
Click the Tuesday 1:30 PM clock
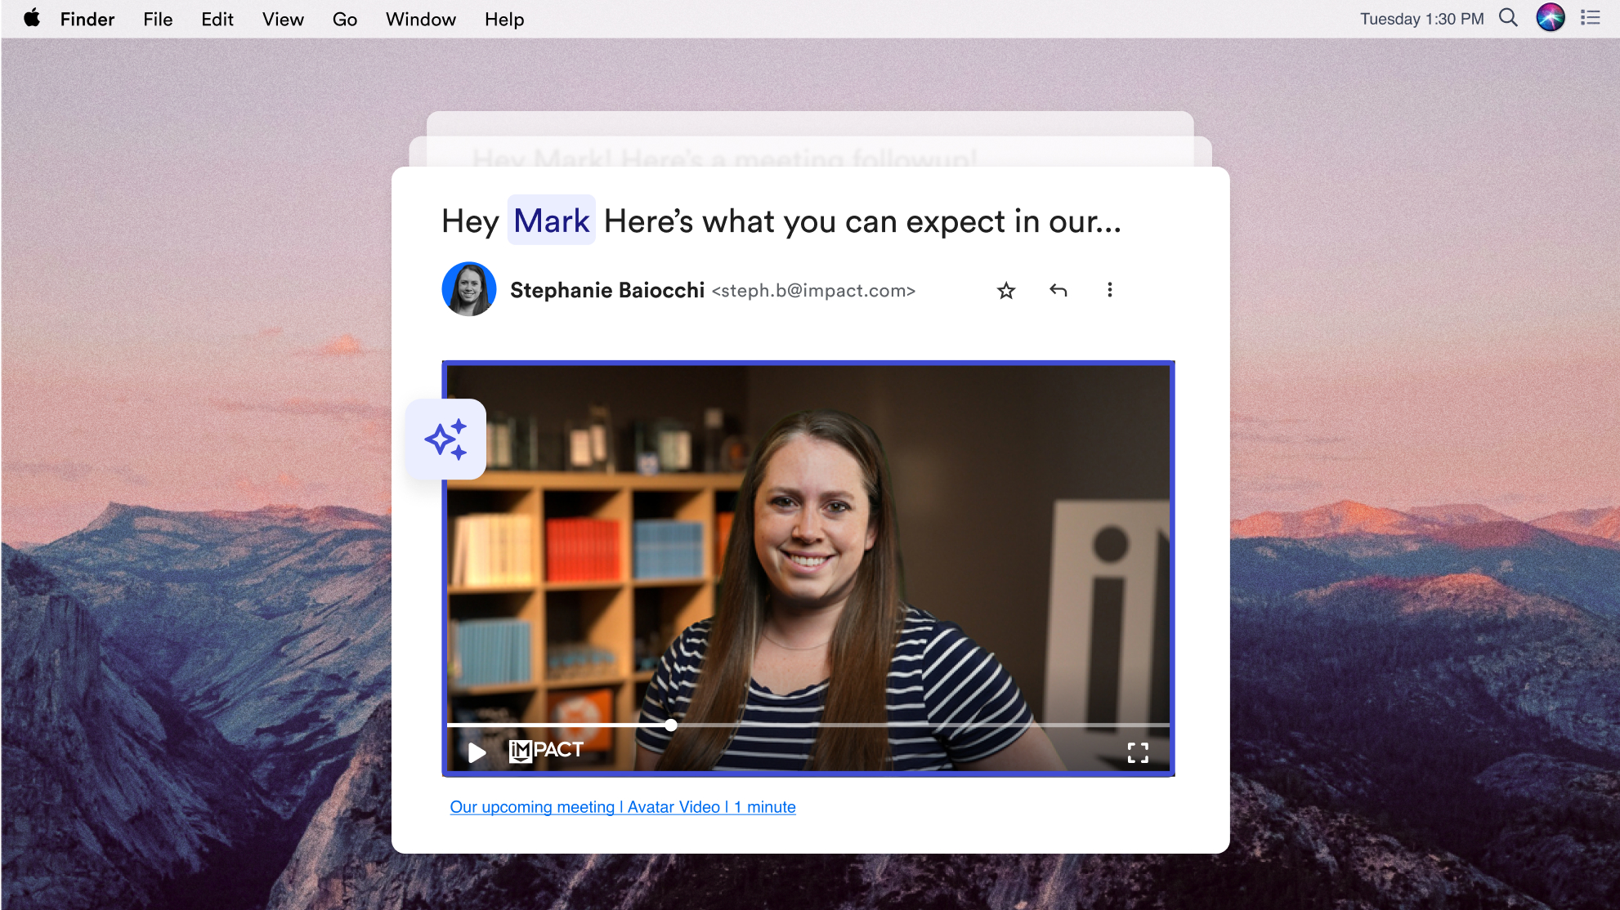1421,19
